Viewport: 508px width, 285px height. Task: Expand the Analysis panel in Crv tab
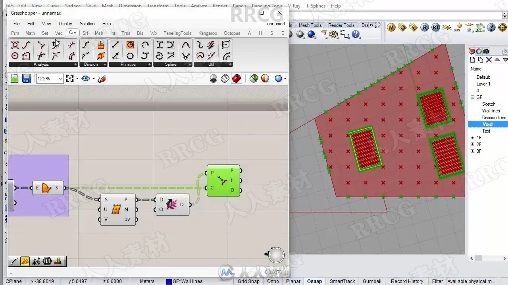(x=75, y=65)
